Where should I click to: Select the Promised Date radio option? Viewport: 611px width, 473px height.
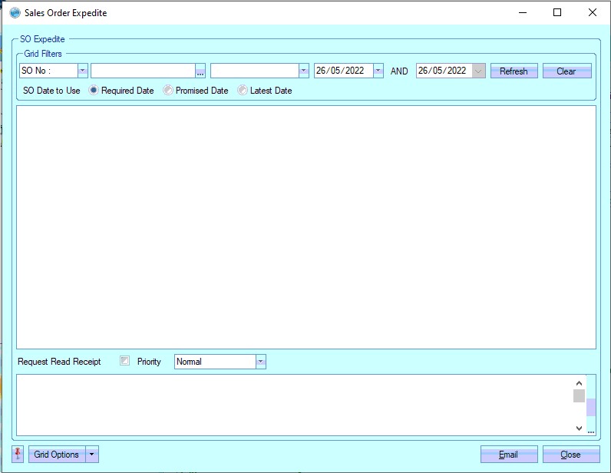coord(168,91)
